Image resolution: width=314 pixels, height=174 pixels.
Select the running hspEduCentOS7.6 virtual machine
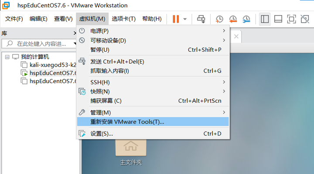coord(53,73)
